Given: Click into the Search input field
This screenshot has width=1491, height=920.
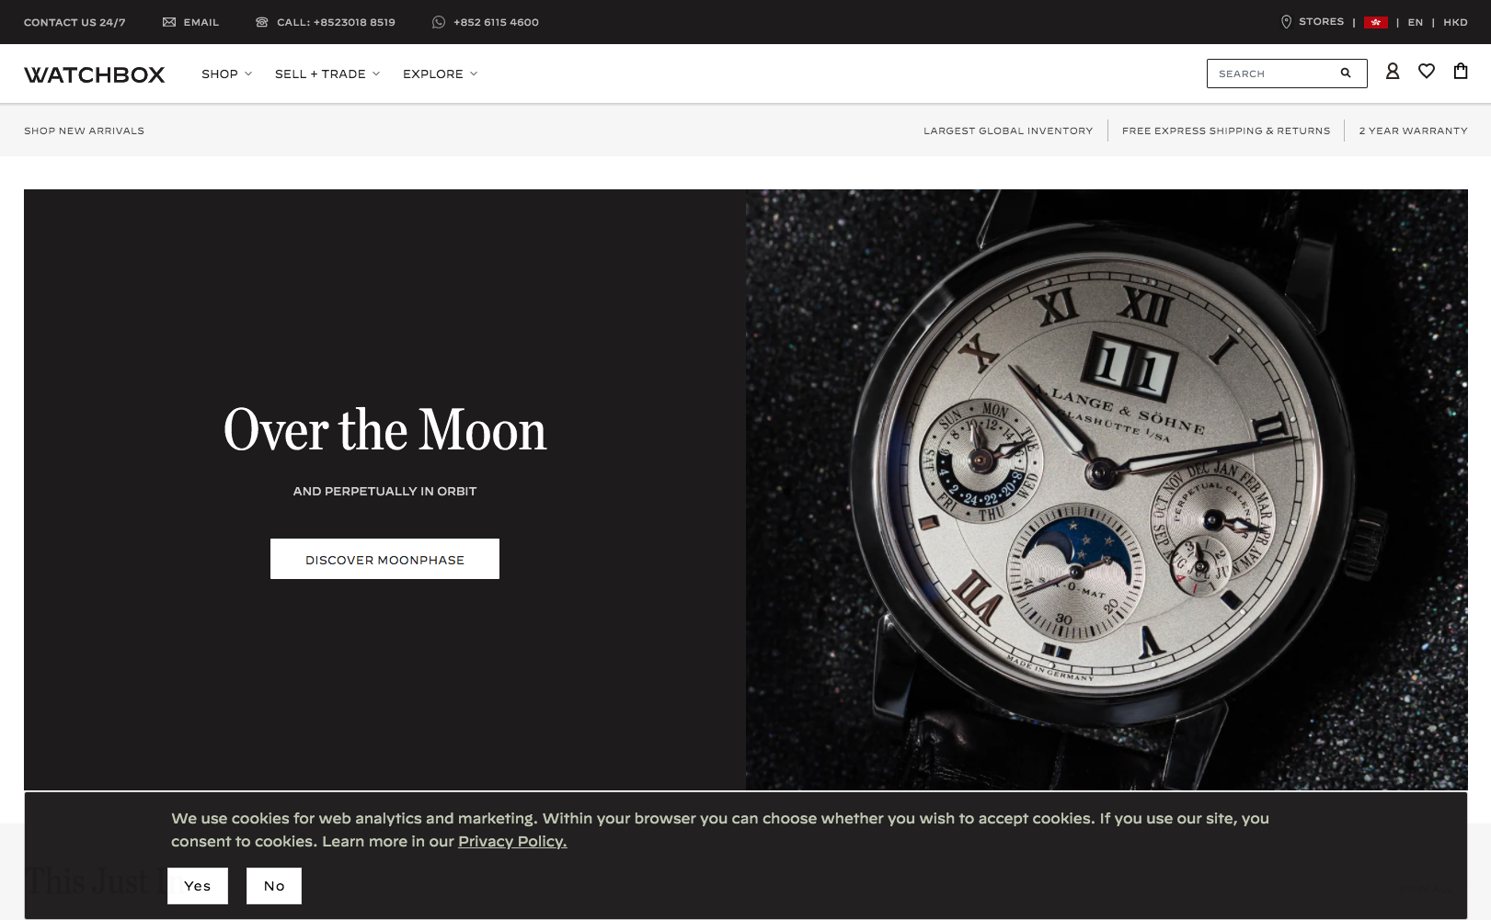Looking at the screenshot, I should click(1274, 74).
